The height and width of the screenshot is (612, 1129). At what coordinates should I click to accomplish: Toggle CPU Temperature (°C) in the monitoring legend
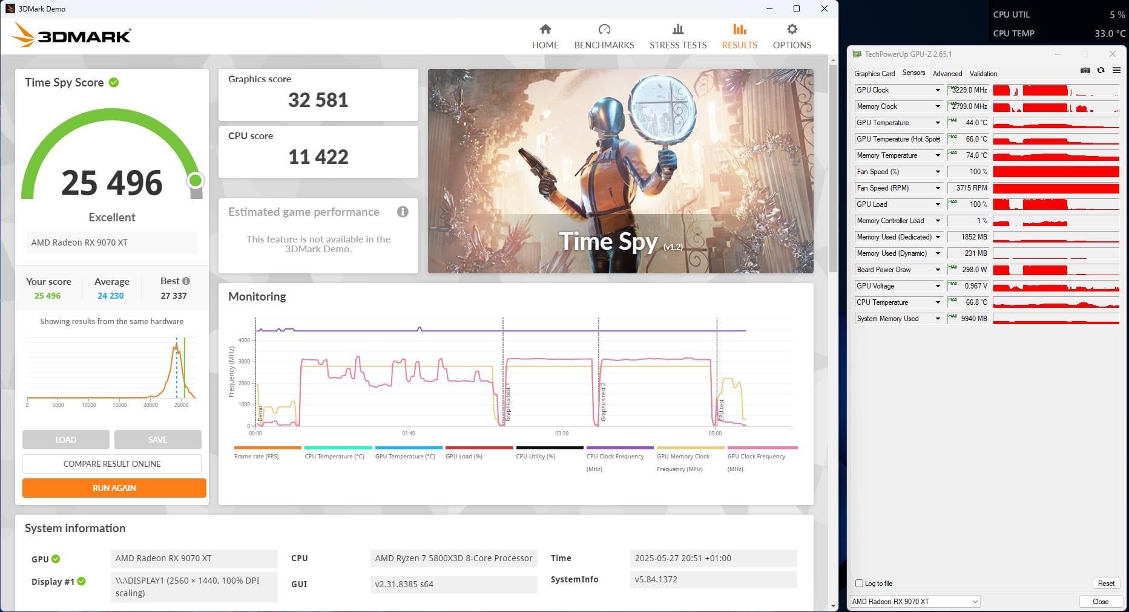pos(337,453)
